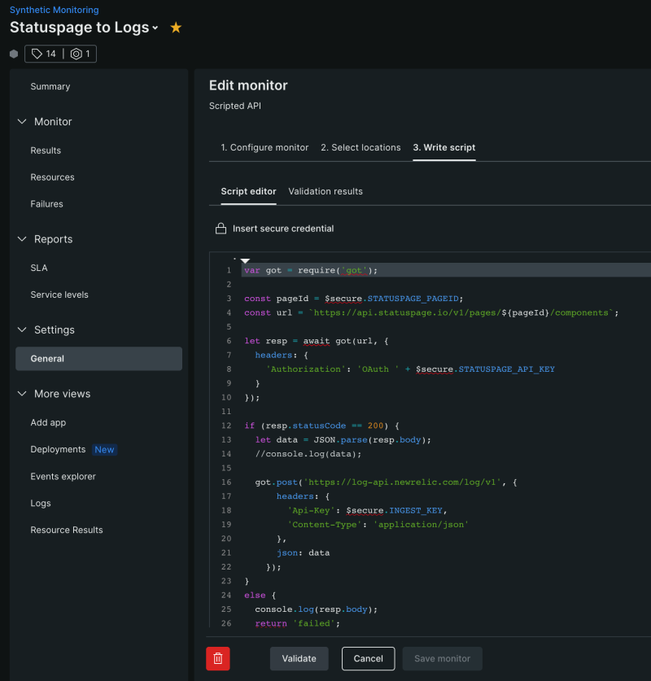Select the Script editor tab
The width and height of the screenshot is (651, 681).
pos(248,191)
